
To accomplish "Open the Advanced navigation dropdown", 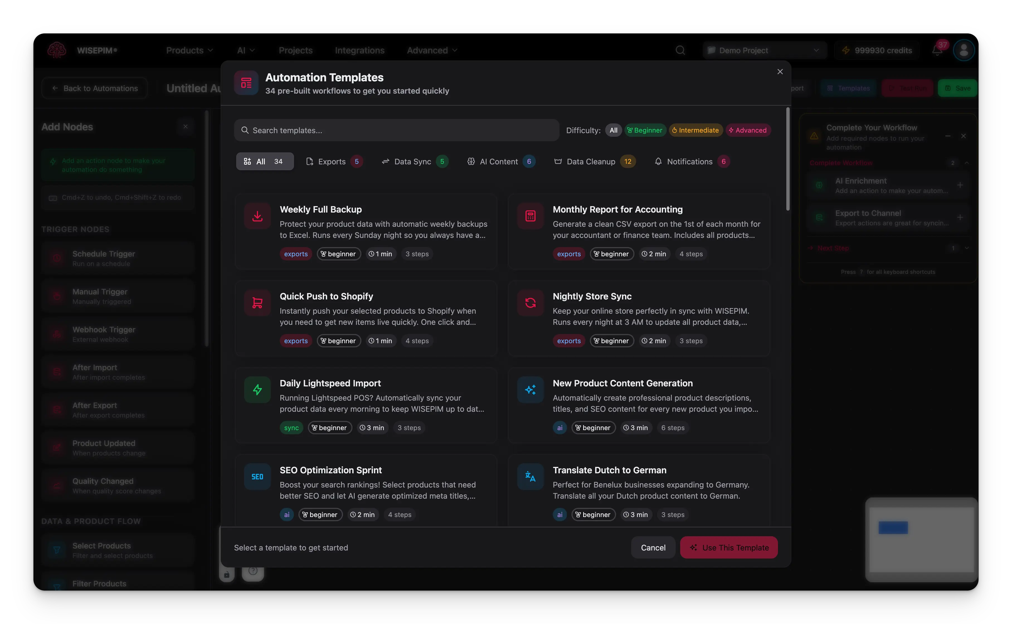I will [x=432, y=50].
